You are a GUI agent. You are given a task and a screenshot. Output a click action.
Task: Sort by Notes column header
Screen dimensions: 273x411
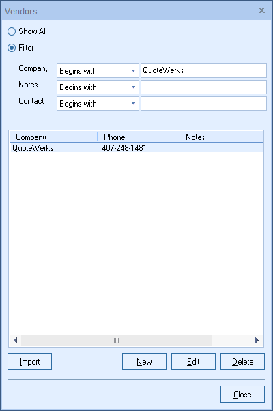coord(221,137)
